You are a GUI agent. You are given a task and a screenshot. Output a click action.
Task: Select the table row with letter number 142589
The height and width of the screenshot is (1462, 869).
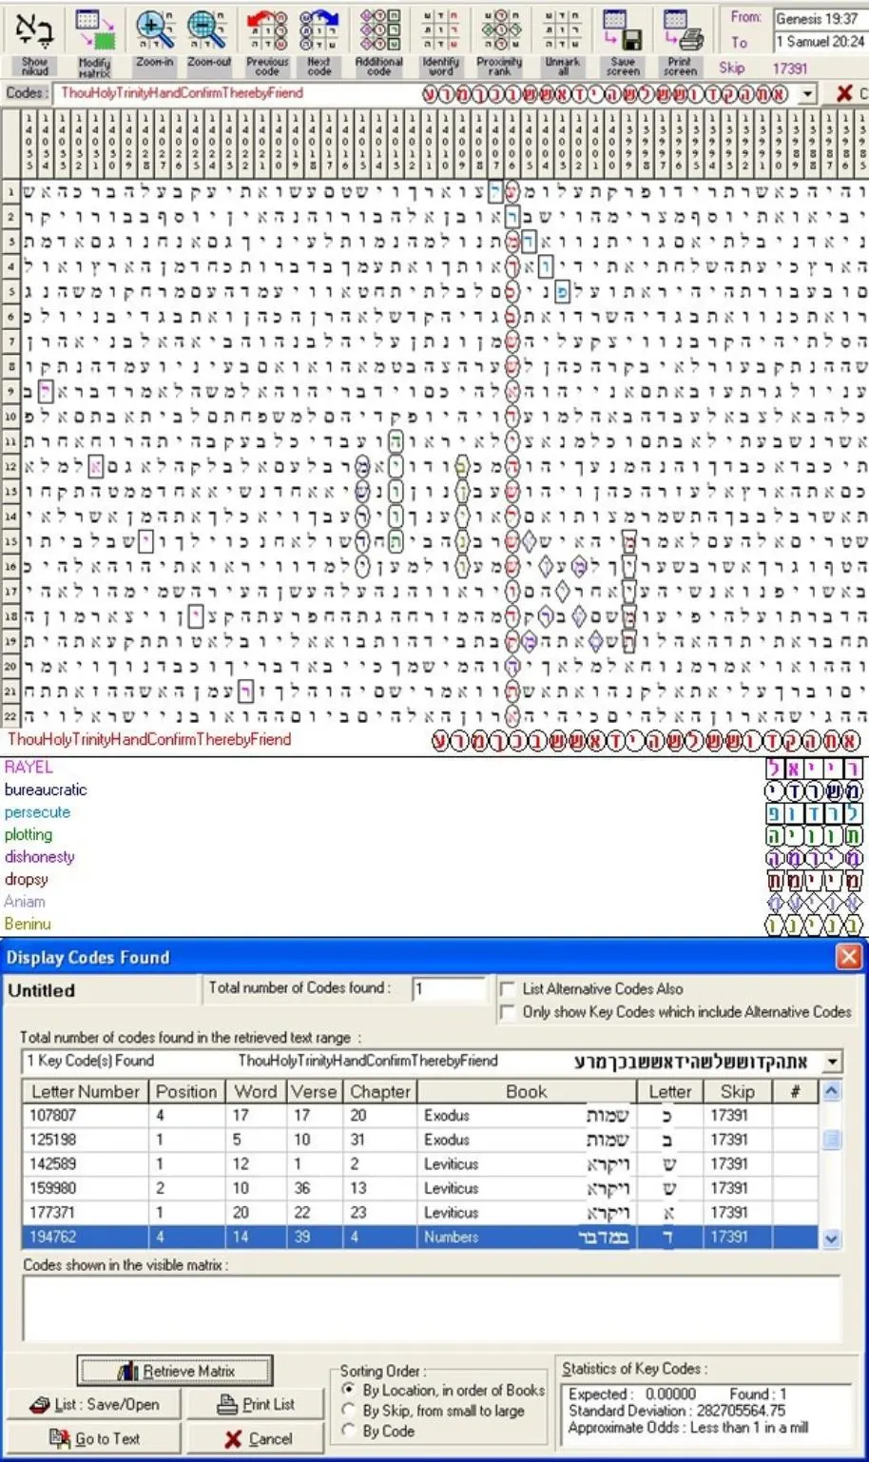click(420, 1164)
